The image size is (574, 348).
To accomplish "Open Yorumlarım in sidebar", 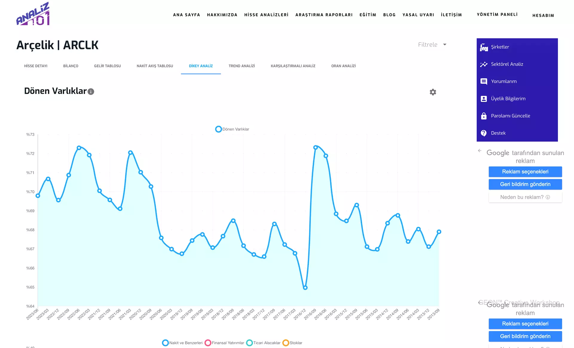I will click(517, 81).
